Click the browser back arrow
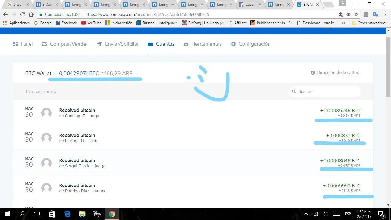The image size is (391, 220). tap(5, 14)
